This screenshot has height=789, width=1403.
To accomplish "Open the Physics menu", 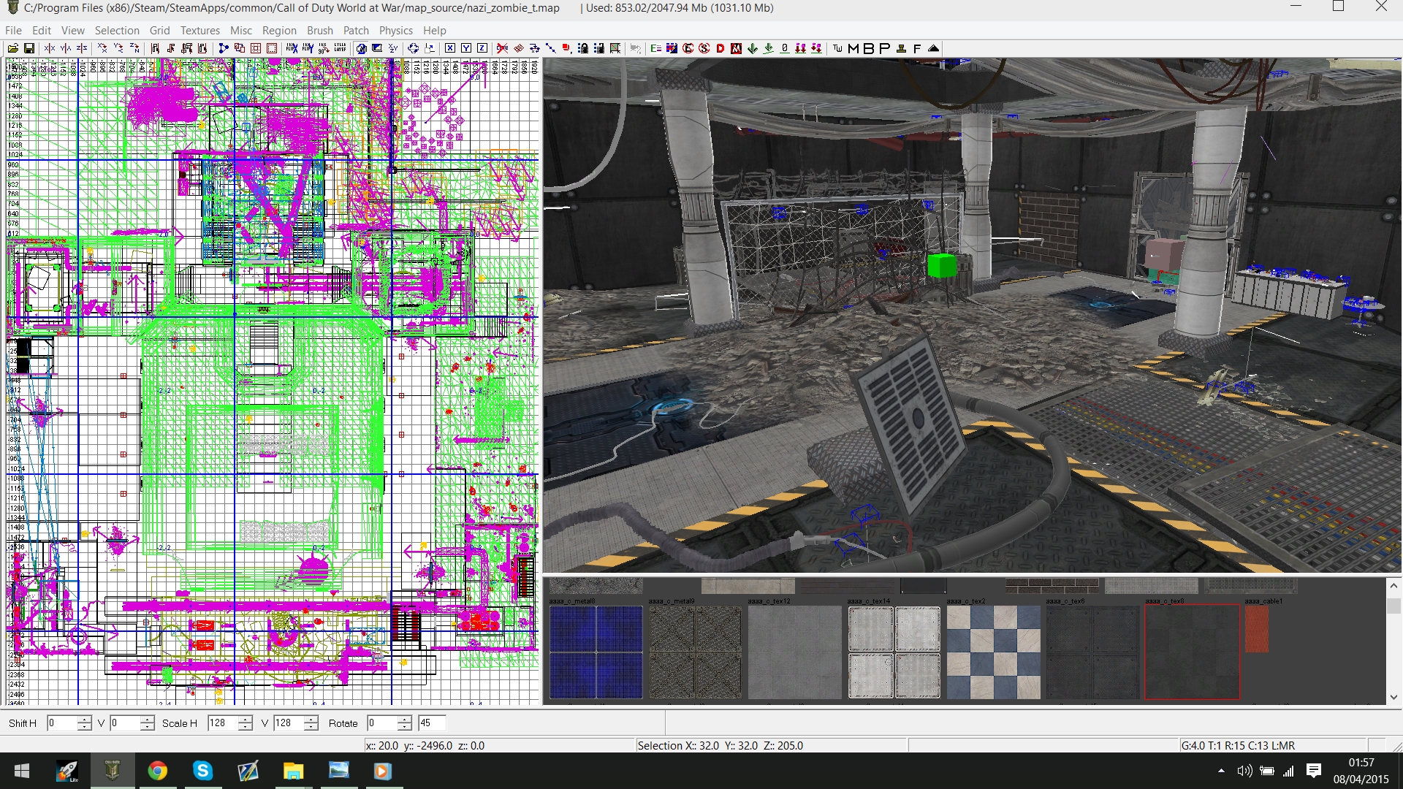I will coord(395,30).
